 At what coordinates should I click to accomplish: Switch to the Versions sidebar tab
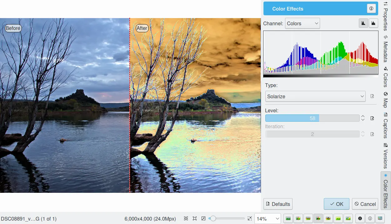pos(386,156)
